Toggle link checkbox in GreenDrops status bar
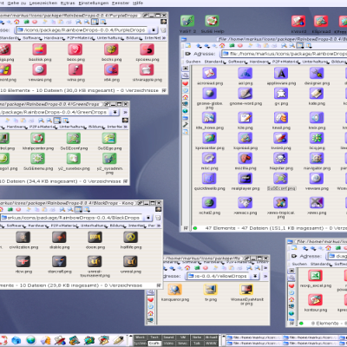This screenshot has width=347, height=347. [x=126, y=181]
